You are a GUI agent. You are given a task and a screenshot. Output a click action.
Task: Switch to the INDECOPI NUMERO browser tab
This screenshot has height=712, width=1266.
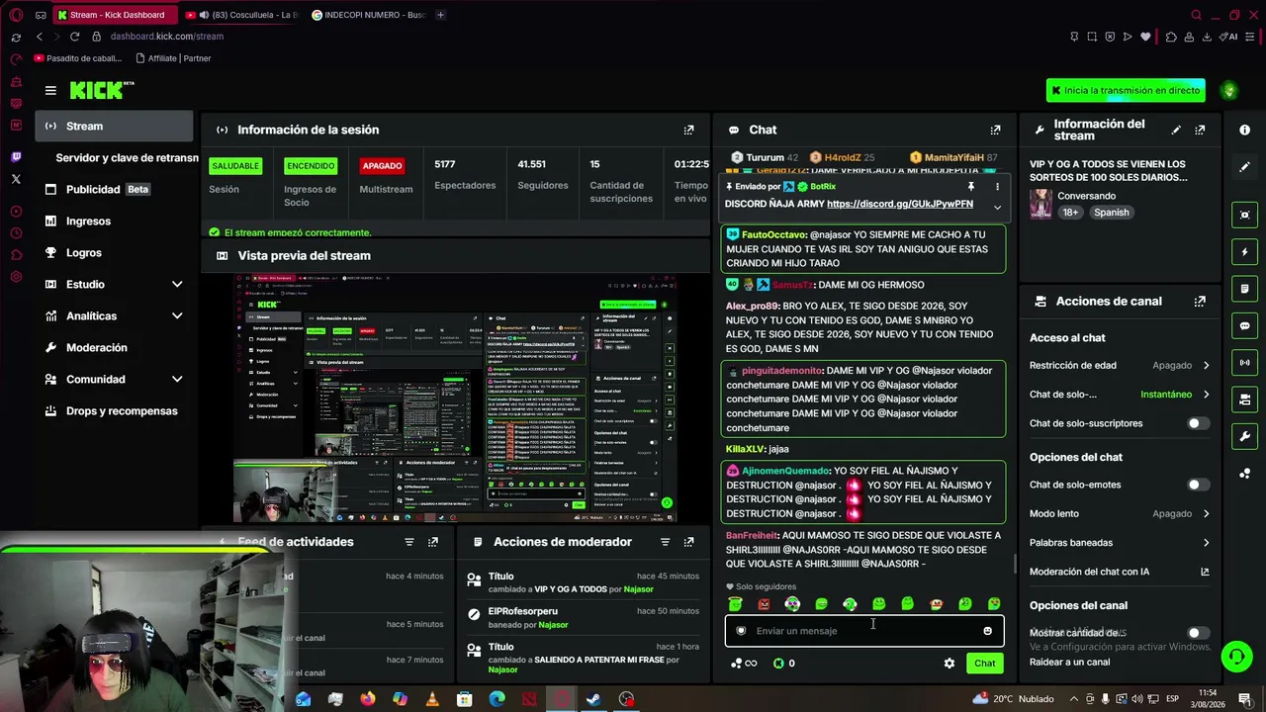click(371, 15)
